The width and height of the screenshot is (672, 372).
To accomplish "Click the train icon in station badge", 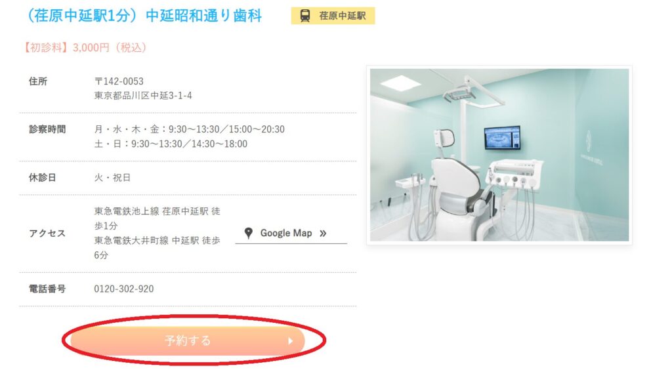I will (304, 16).
